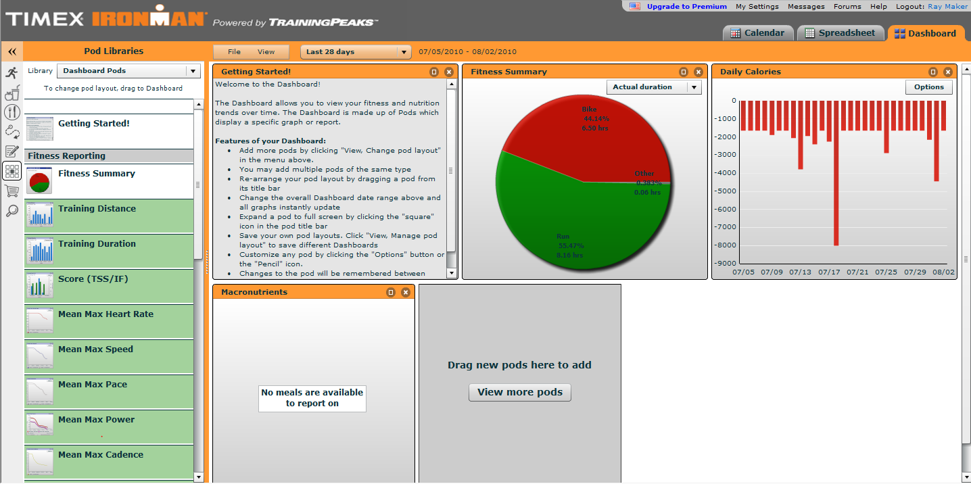Open the shopping cart sidebar icon
The image size is (971, 484).
click(11, 191)
